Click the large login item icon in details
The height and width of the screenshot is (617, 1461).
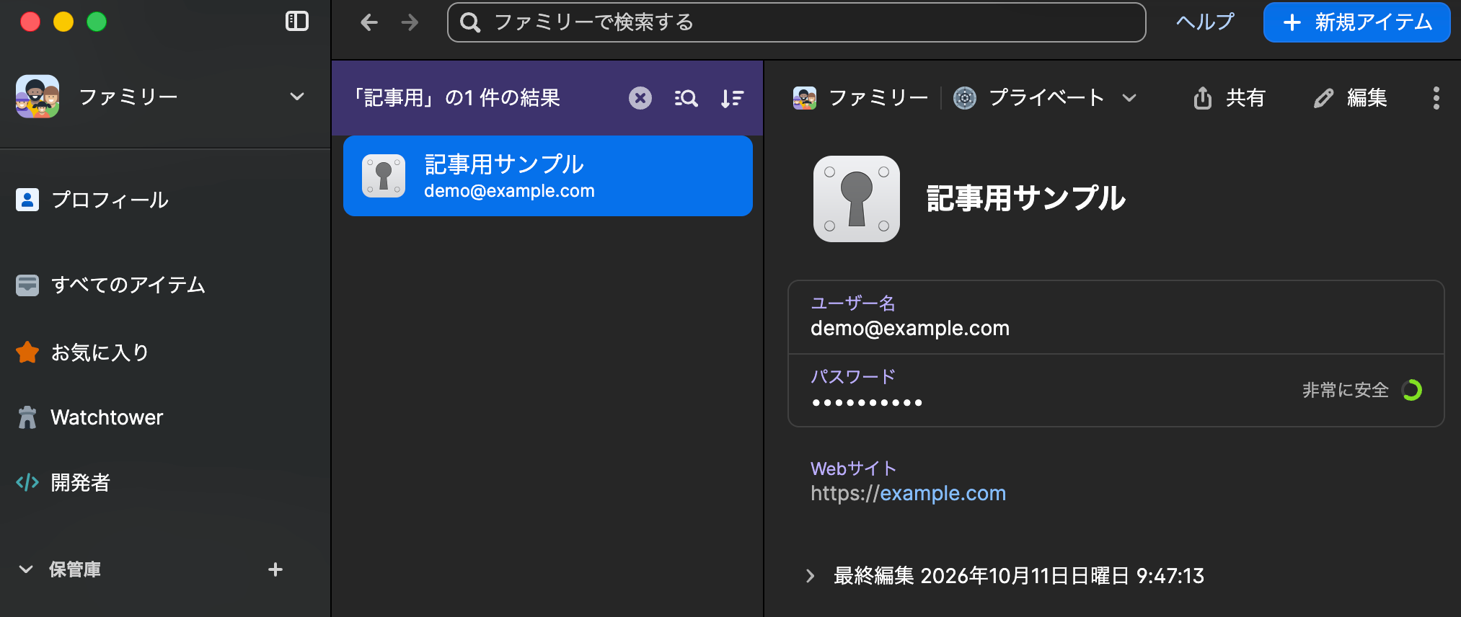(857, 199)
